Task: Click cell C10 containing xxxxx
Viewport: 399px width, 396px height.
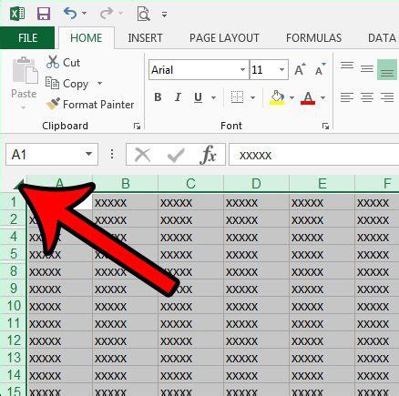Action: click(190, 306)
